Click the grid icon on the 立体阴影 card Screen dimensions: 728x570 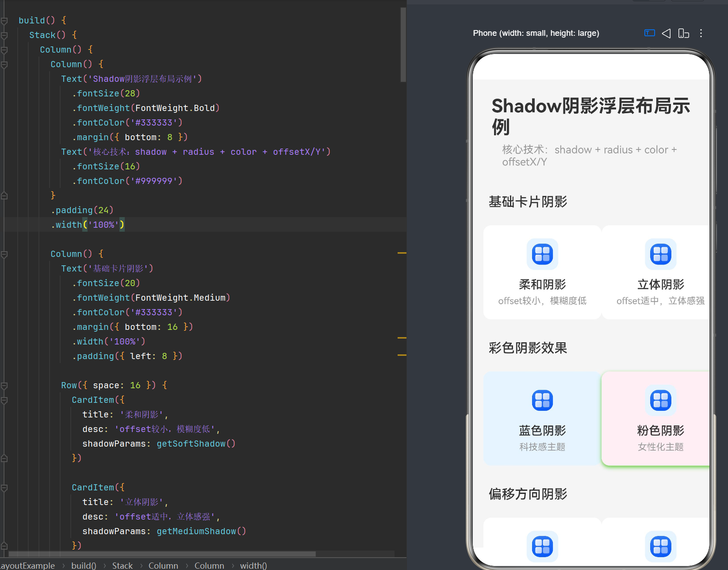(661, 254)
